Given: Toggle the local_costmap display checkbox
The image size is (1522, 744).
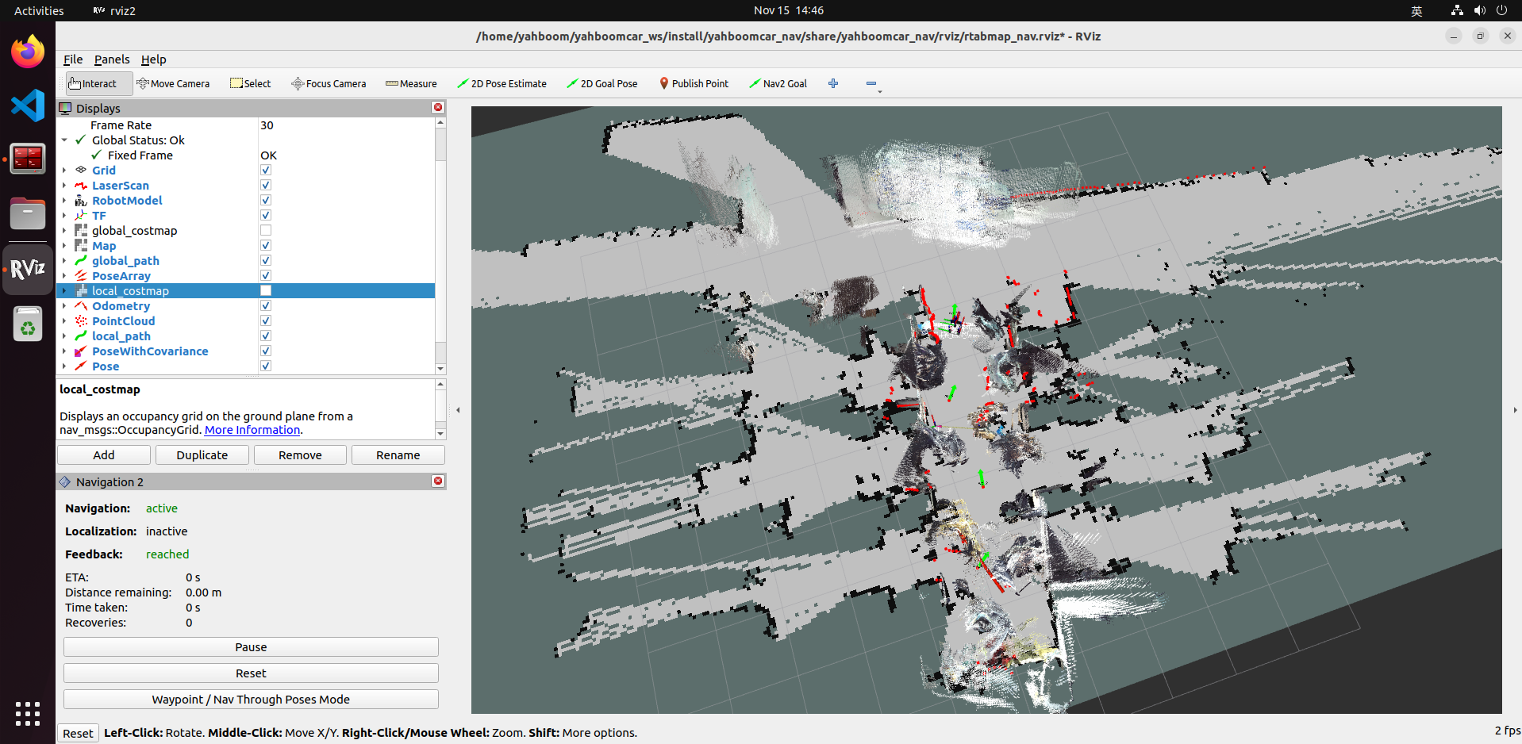Looking at the screenshot, I should pos(266,291).
